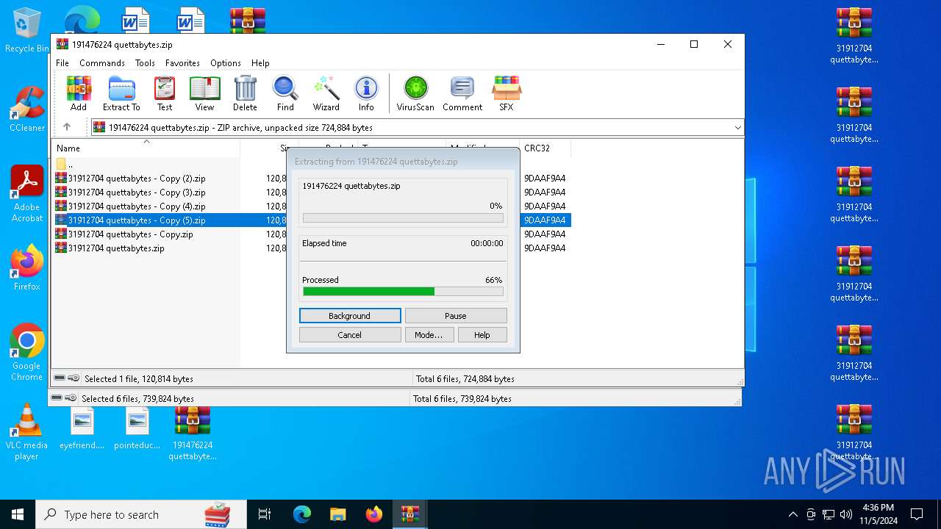941x529 pixels.
Task: Select 191476224 quettabytes archive on desktop
Action: (x=193, y=433)
